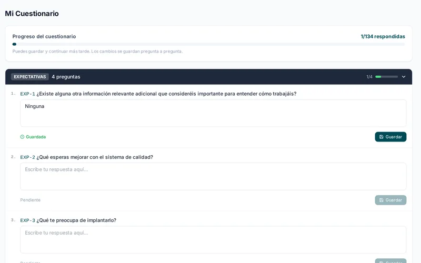Edit the EXP-1 answer field containing Ninguna
The height and width of the screenshot is (263, 421).
point(213,113)
